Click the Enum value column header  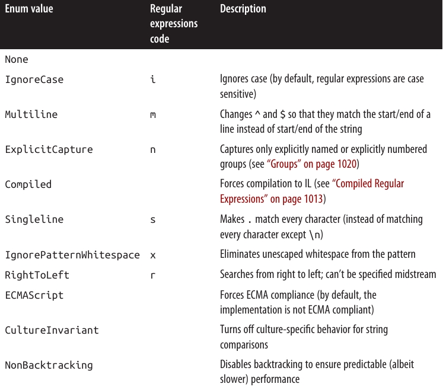click(x=28, y=9)
